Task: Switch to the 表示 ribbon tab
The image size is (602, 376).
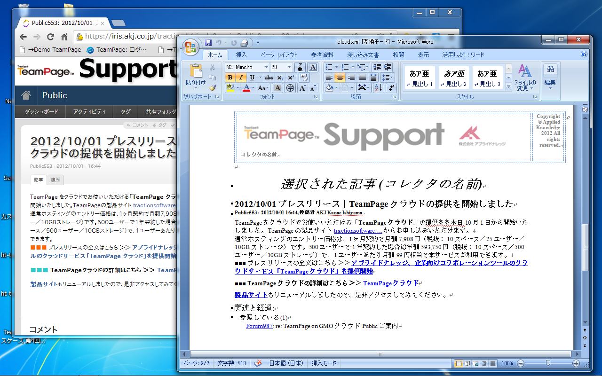Action: point(423,55)
